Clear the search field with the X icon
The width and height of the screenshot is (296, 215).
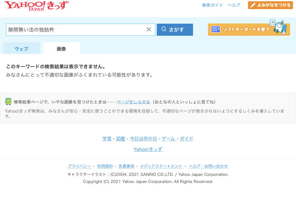click(x=149, y=30)
